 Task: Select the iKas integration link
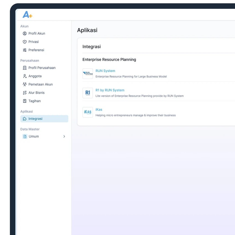point(99,109)
